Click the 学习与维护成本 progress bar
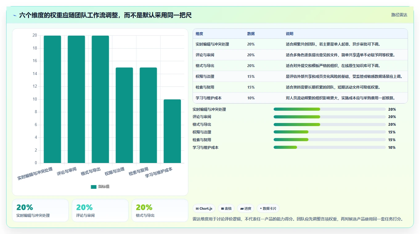Image resolution: width=420 pixels, height=234 pixels. pos(330,147)
